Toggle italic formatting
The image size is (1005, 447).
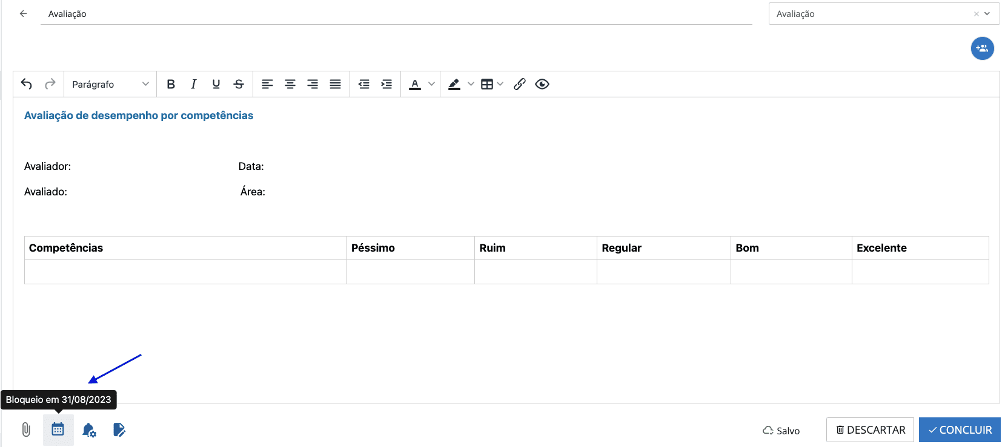pos(193,84)
